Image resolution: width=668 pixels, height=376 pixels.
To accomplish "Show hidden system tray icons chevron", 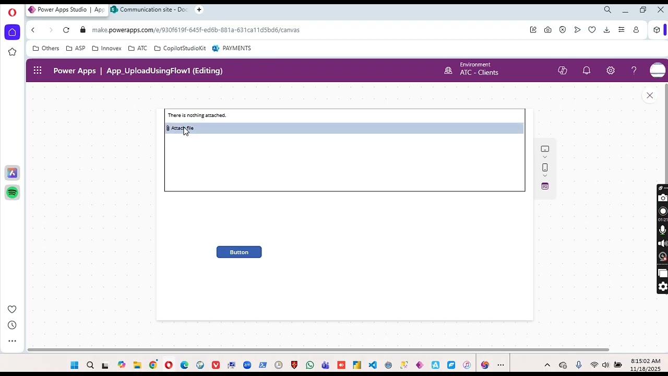I will (x=547, y=365).
